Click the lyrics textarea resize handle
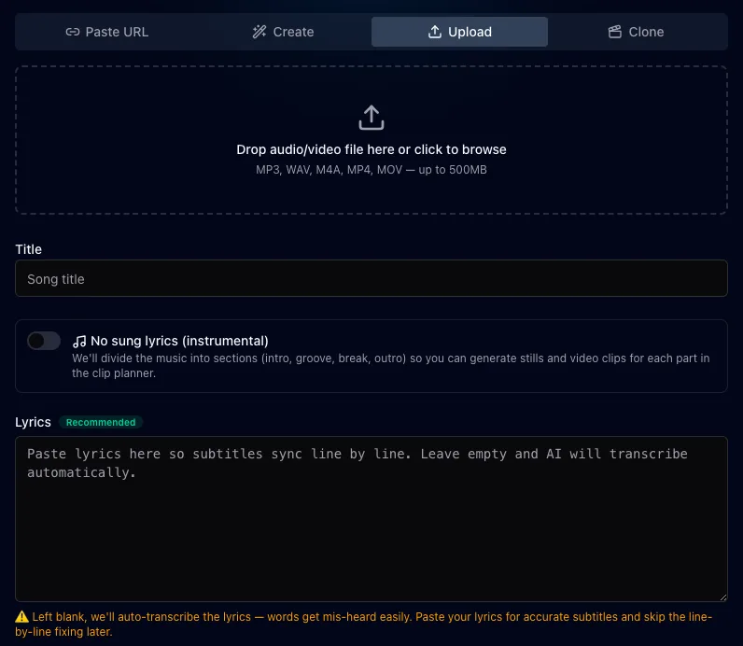Image resolution: width=743 pixels, height=646 pixels. 723,597
